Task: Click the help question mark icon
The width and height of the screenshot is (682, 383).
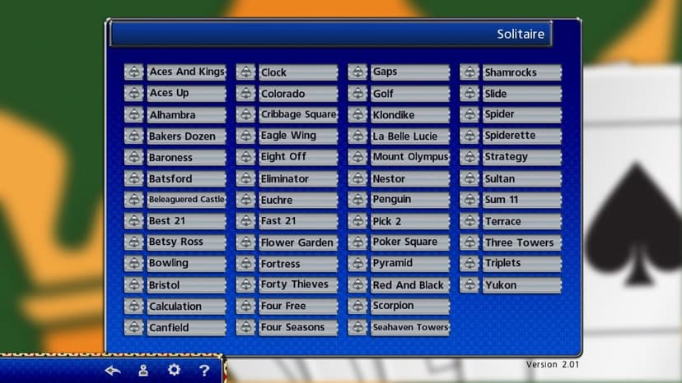Action: [204, 371]
